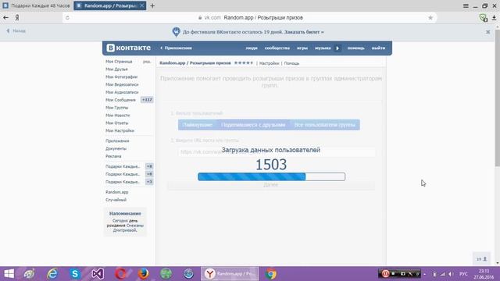
Task: Open the Yandex Protect shield icon
Action: [x=484, y=18]
